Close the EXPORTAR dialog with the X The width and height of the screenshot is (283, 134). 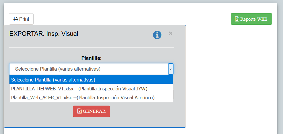click(x=170, y=33)
